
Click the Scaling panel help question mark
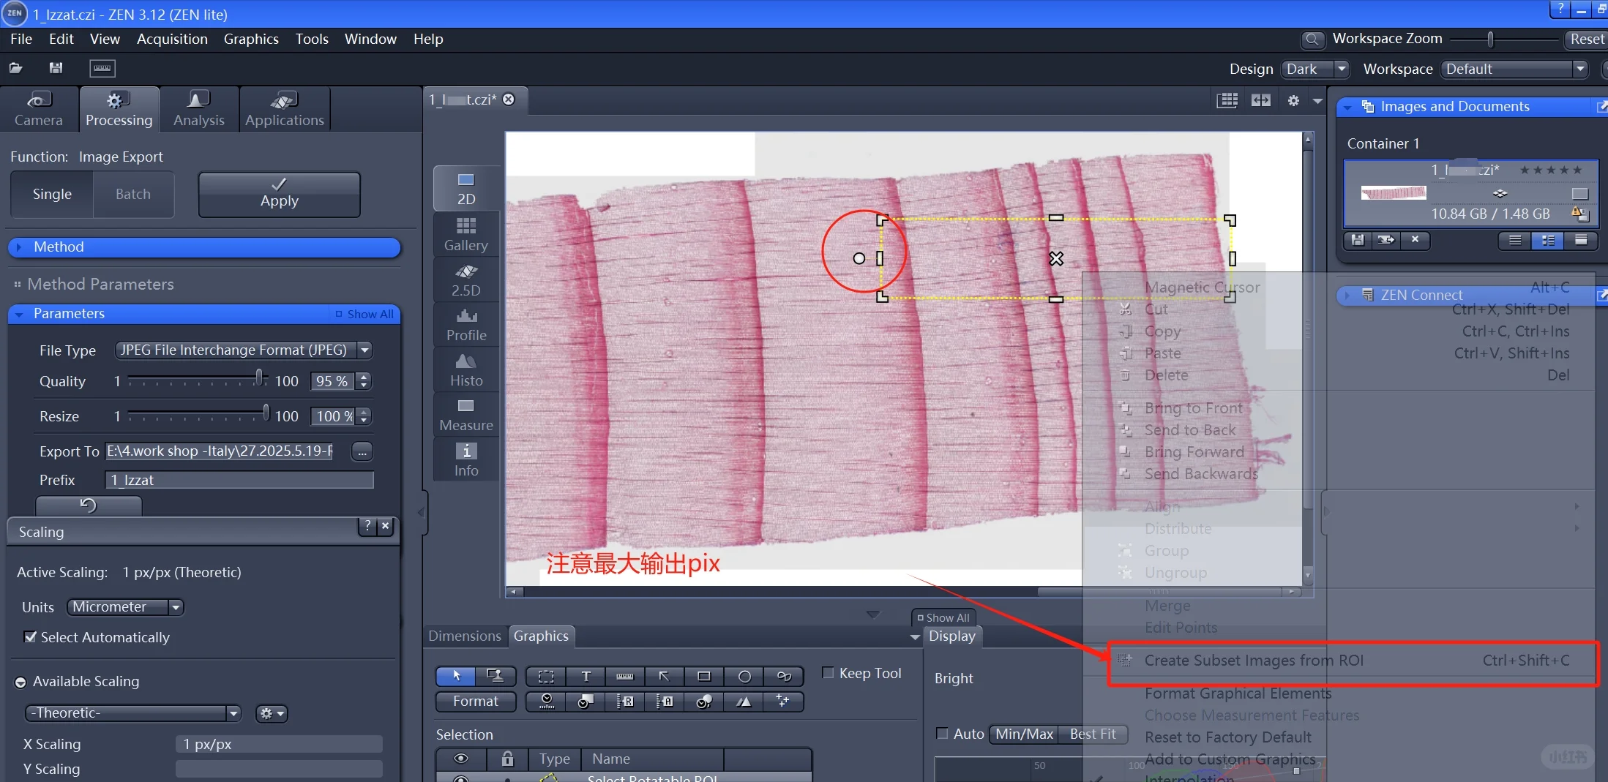(367, 525)
